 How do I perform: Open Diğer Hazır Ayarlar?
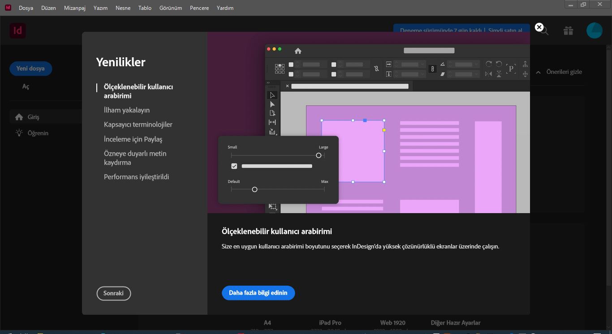coord(456,323)
